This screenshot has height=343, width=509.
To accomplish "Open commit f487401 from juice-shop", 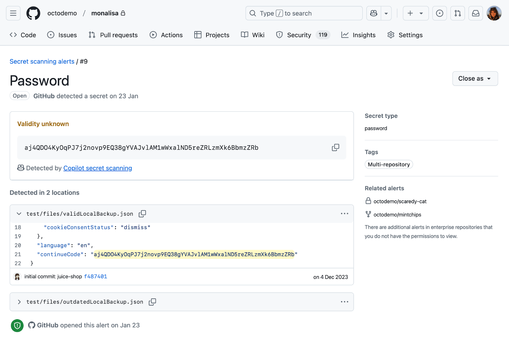I will (x=95, y=276).
